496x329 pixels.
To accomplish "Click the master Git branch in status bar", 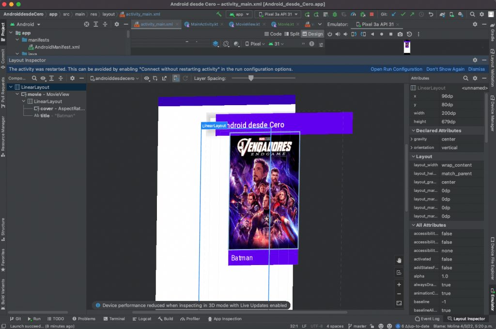I will pos(357,326).
